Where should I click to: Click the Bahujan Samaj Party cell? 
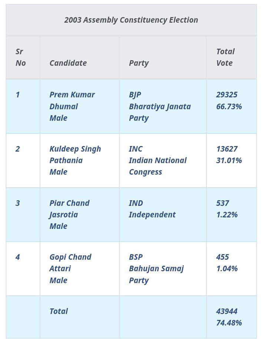point(156,269)
